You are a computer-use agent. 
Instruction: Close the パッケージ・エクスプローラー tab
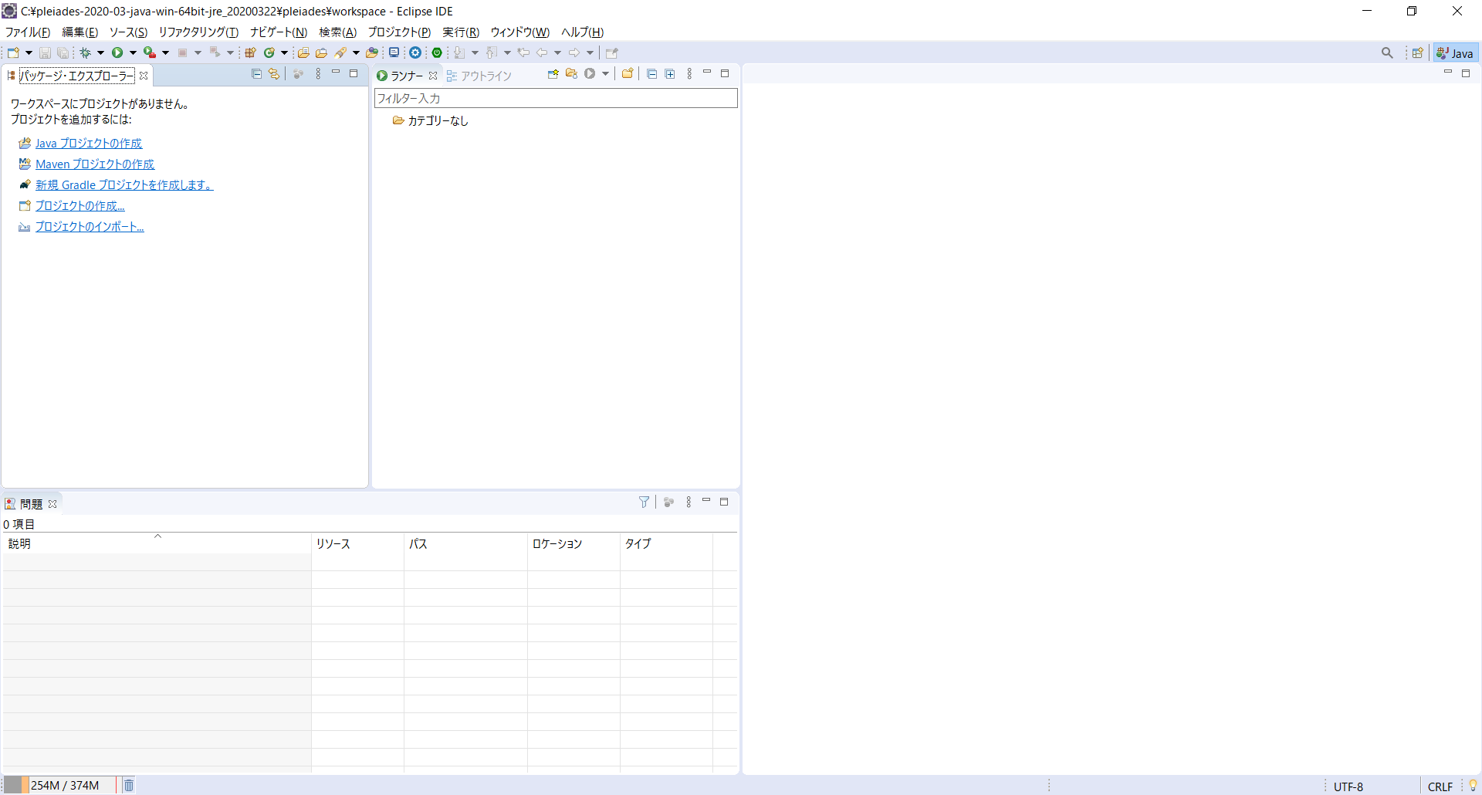[144, 76]
